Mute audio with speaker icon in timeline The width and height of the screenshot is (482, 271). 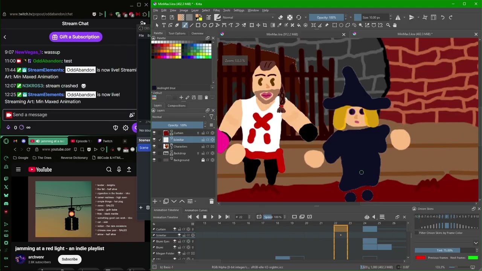pyautogui.click(x=374, y=217)
